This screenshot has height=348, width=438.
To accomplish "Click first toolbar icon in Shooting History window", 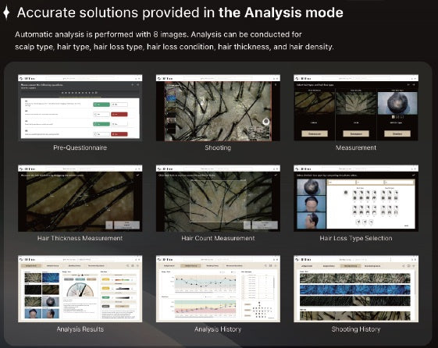I will click(x=404, y=266).
